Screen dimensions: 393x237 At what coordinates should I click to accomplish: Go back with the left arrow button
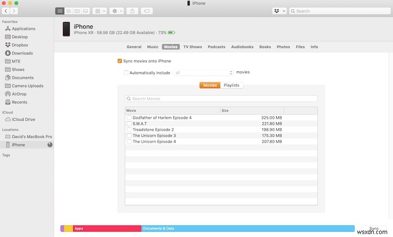pyautogui.click(x=6, y=11)
